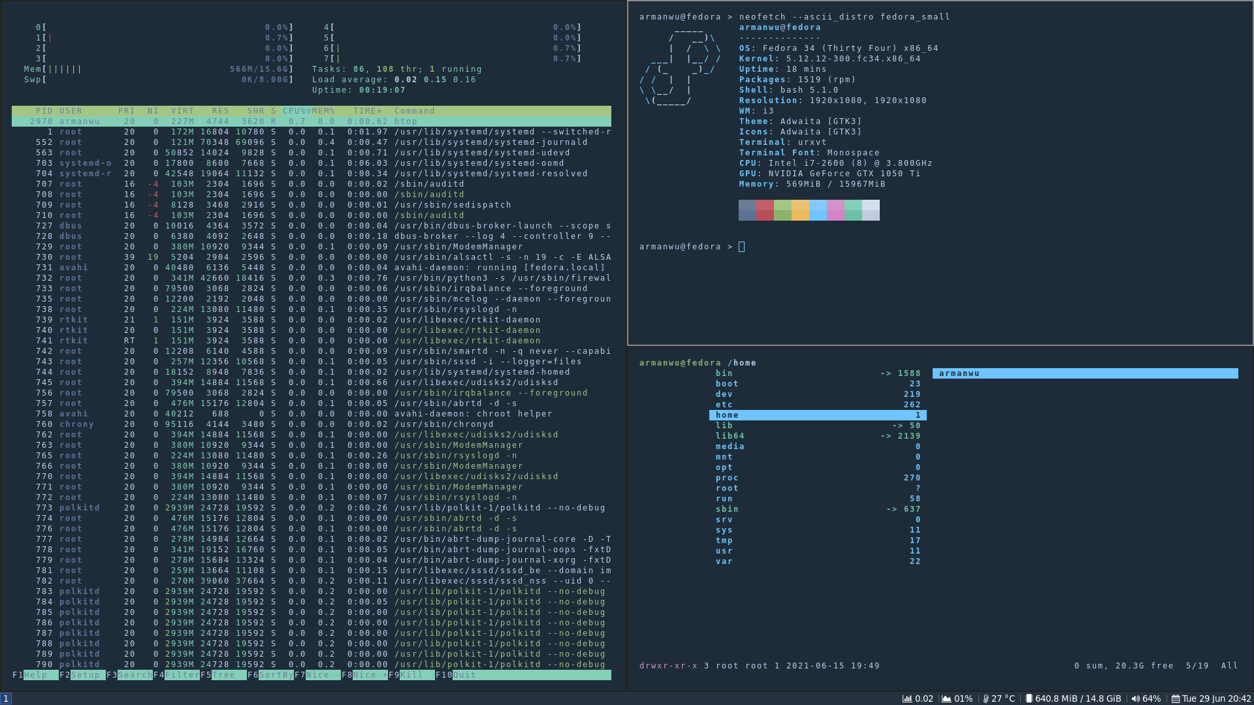Select the 'usr' directory in ranger
Image resolution: width=1254 pixels, height=705 pixels.
(818, 551)
